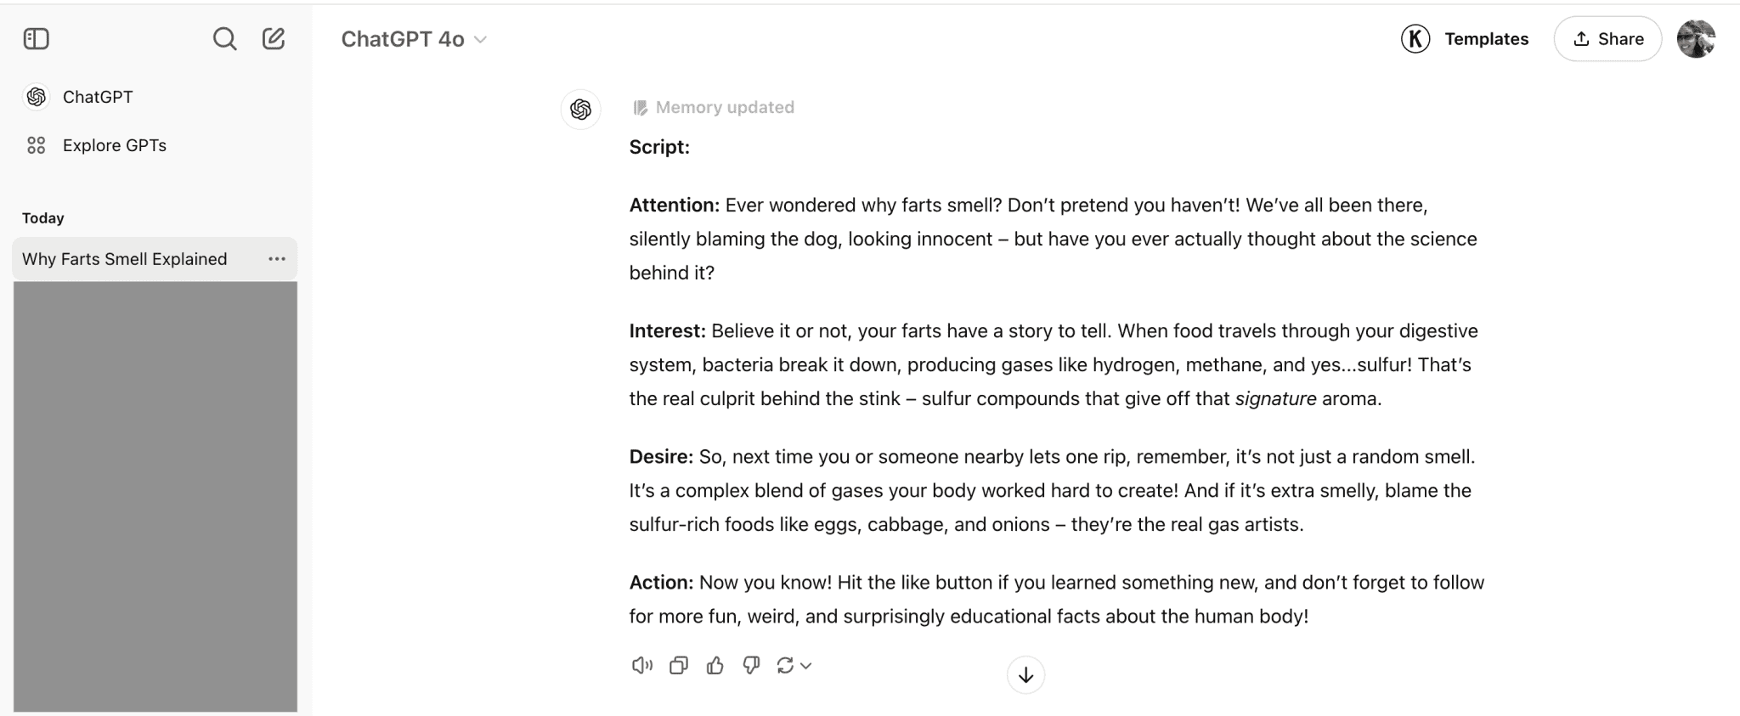Click the Explore GPTs grid icon
The width and height of the screenshot is (1740, 716).
pyautogui.click(x=37, y=144)
